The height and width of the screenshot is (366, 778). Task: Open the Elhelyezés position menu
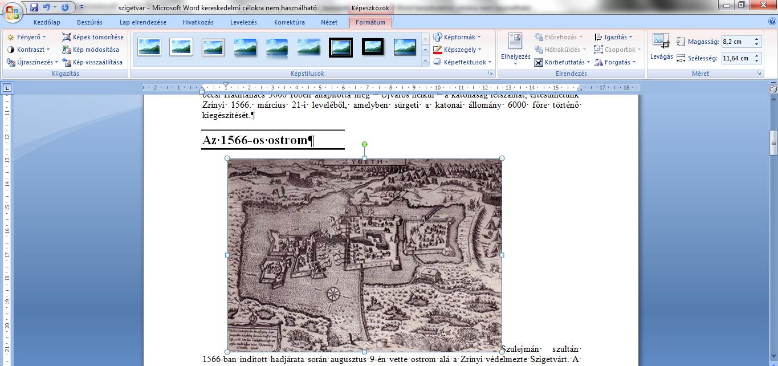pos(515,50)
